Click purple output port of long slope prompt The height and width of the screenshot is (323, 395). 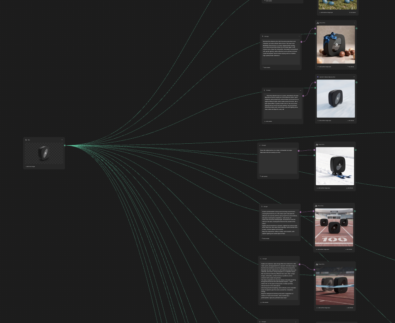click(303, 96)
